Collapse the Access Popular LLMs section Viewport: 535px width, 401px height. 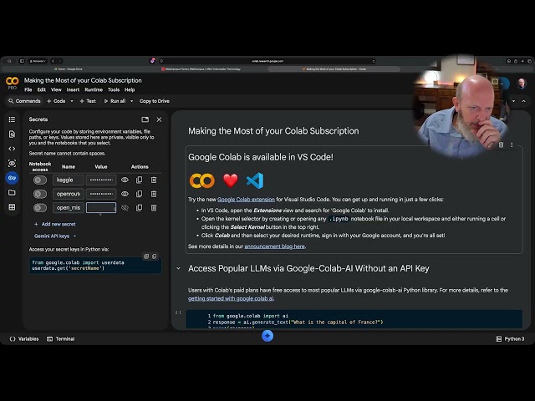coord(178,268)
